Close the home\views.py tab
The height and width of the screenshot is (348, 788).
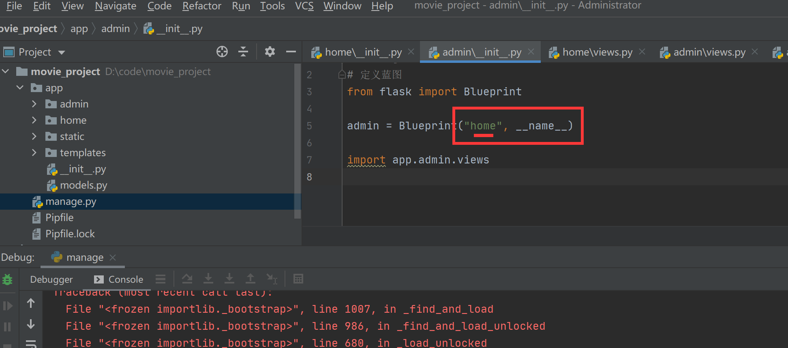(x=642, y=52)
